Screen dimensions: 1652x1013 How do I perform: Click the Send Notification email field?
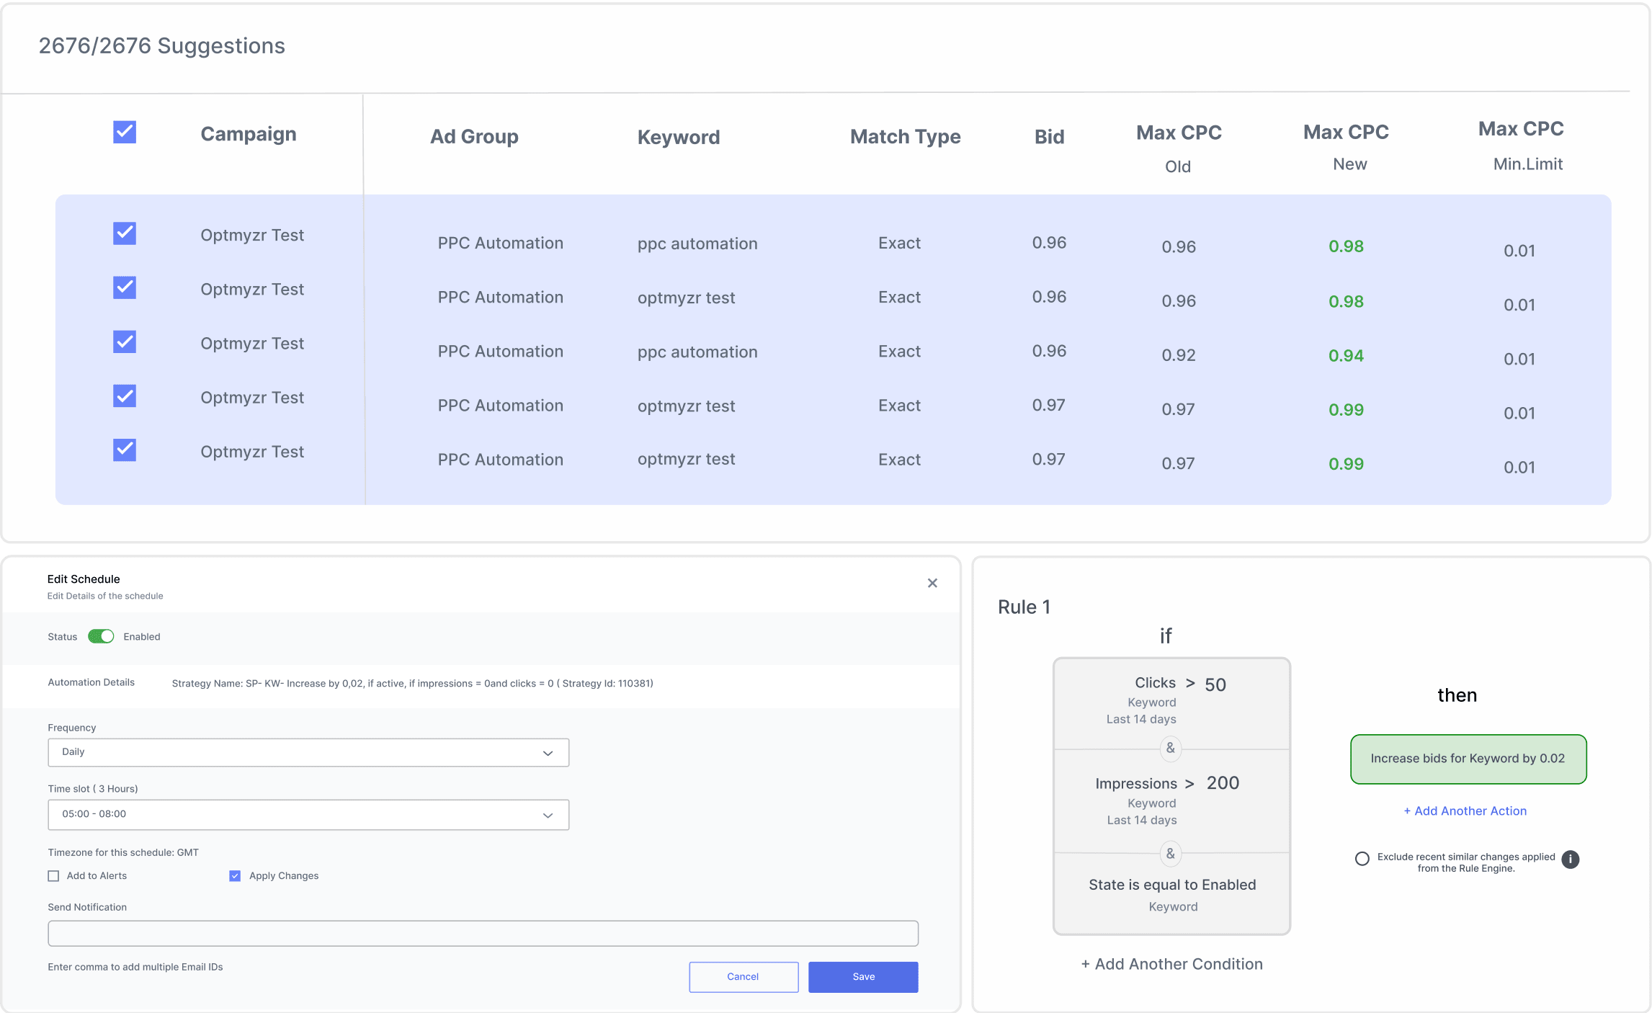pos(483,933)
